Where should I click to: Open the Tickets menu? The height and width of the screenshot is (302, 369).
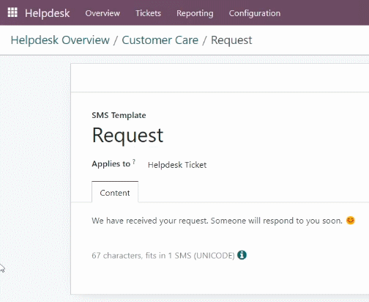148,13
